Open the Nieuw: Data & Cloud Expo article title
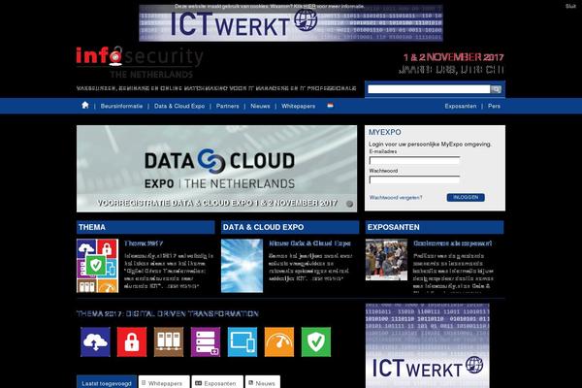582x388 pixels. pos(310,243)
